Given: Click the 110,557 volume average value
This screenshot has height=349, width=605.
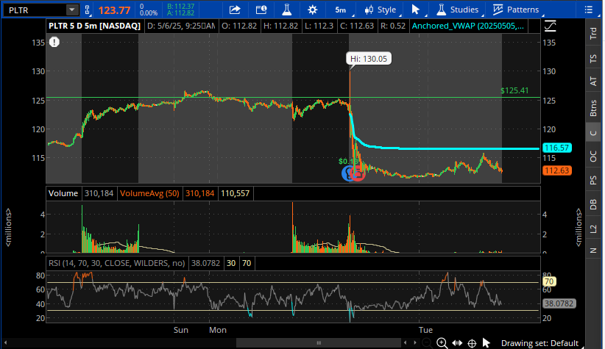Looking at the screenshot, I should tap(235, 193).
